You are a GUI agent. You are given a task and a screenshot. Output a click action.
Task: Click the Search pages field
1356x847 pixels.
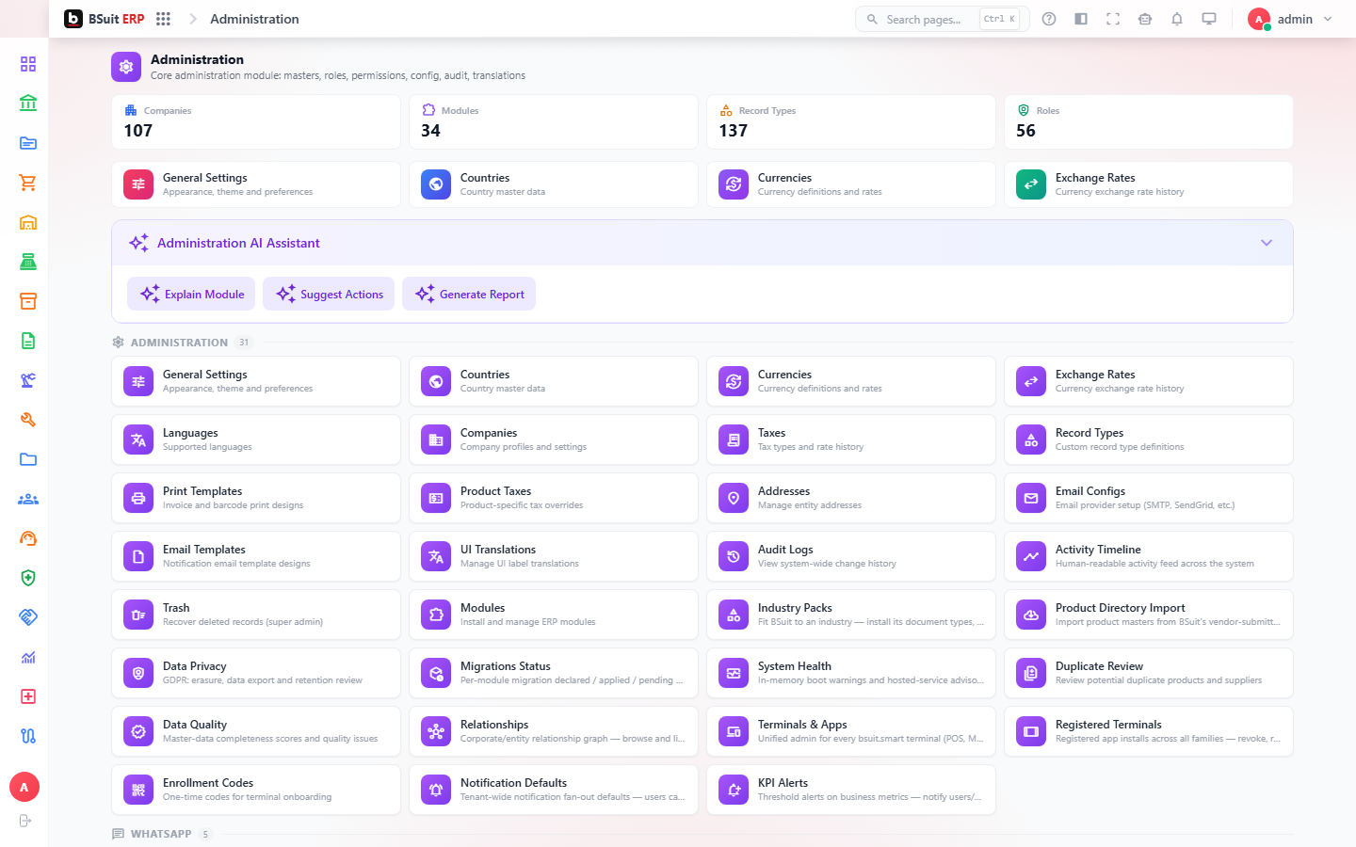[x=942, y=19]
